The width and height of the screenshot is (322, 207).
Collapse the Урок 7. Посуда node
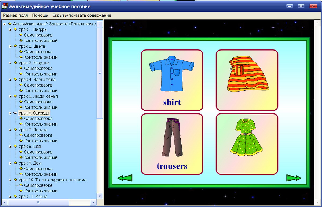point(10,130)
